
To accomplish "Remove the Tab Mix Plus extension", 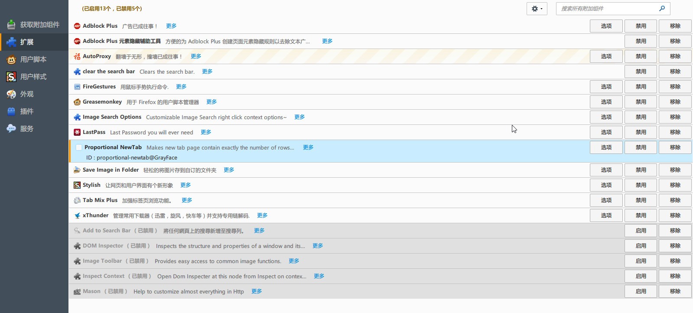I will (x=675, y=200).
